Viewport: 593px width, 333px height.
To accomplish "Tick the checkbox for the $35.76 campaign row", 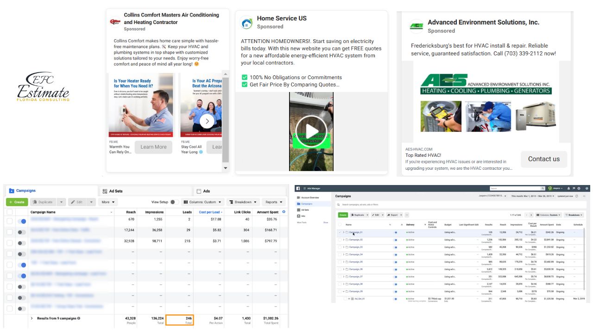I will (x=10, y=221).
